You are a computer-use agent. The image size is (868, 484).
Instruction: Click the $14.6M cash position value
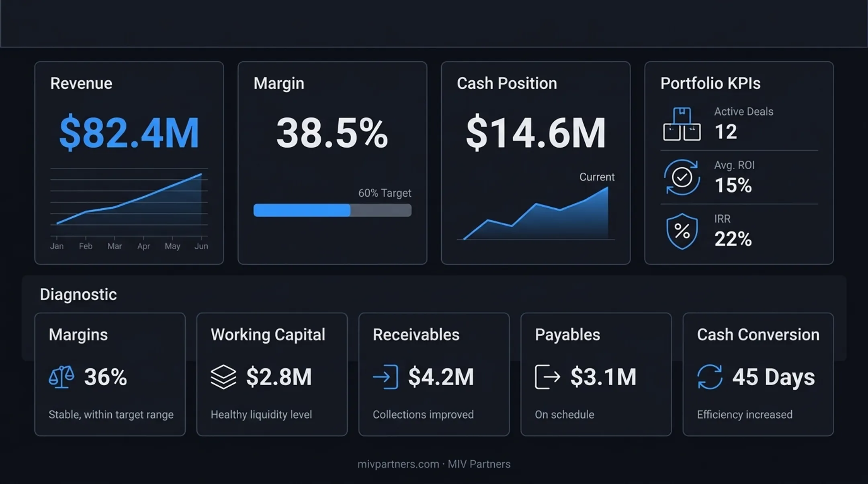coord(536,132)
